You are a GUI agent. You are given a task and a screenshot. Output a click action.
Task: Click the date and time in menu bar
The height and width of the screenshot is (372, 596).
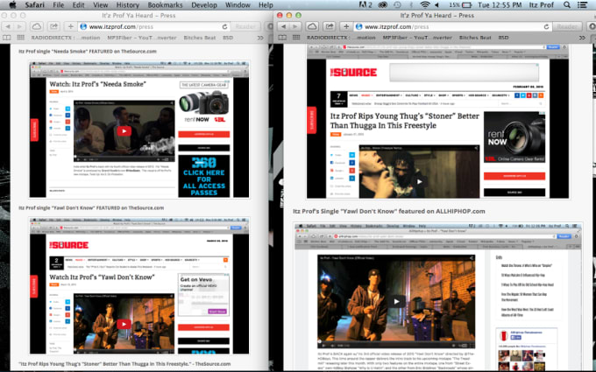(x=500, y=5)
